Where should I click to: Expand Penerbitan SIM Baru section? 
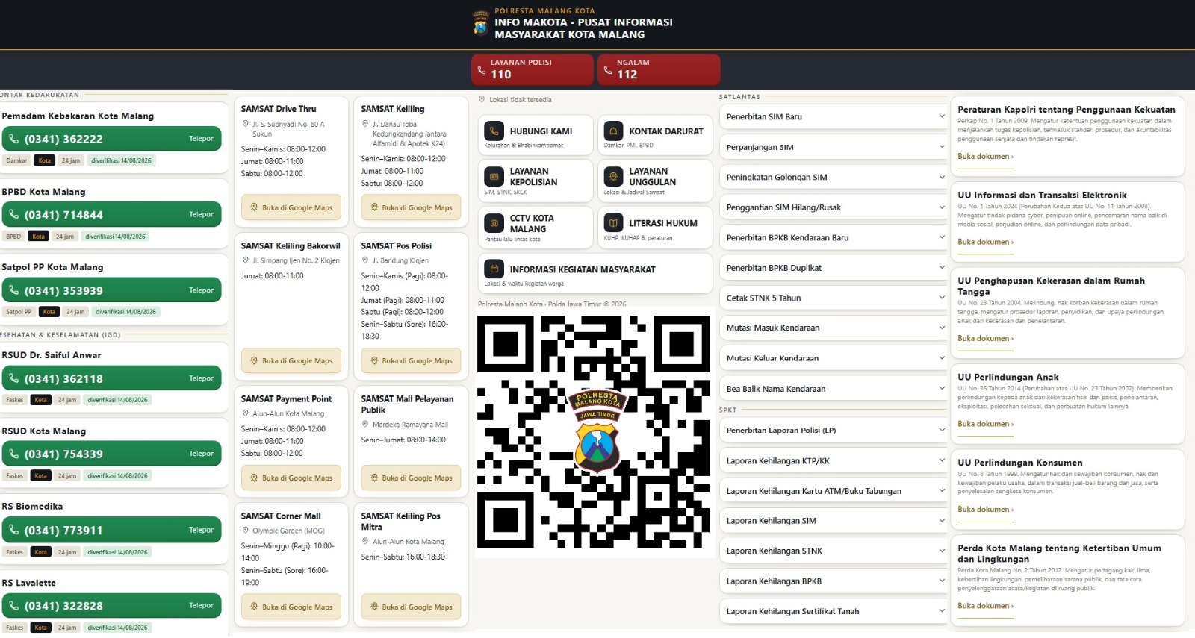click(834, 116)
